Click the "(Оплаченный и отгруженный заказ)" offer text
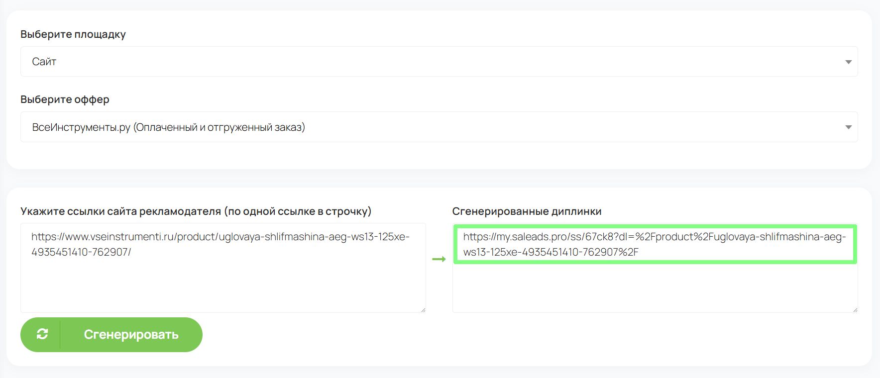The width and height of the screenshot is (880, 378). 219,127
